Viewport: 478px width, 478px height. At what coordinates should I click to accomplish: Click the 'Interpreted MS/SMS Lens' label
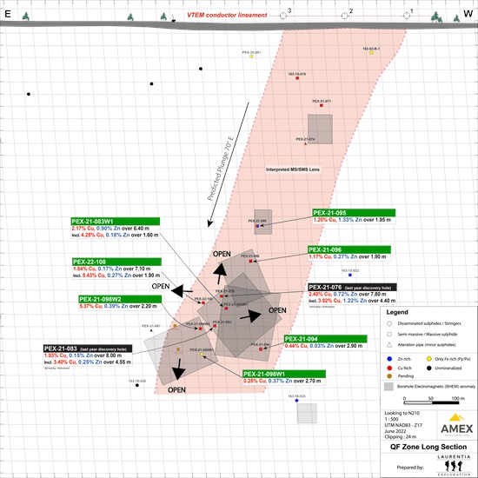[293, 169]
